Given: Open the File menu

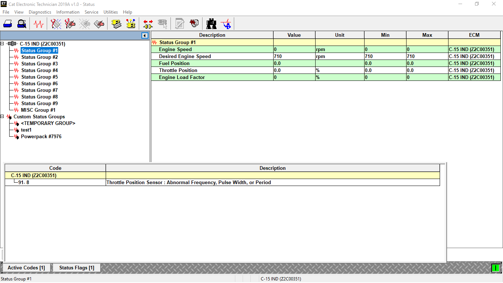Looking at the screenshot, I should (x=6, y=12).
